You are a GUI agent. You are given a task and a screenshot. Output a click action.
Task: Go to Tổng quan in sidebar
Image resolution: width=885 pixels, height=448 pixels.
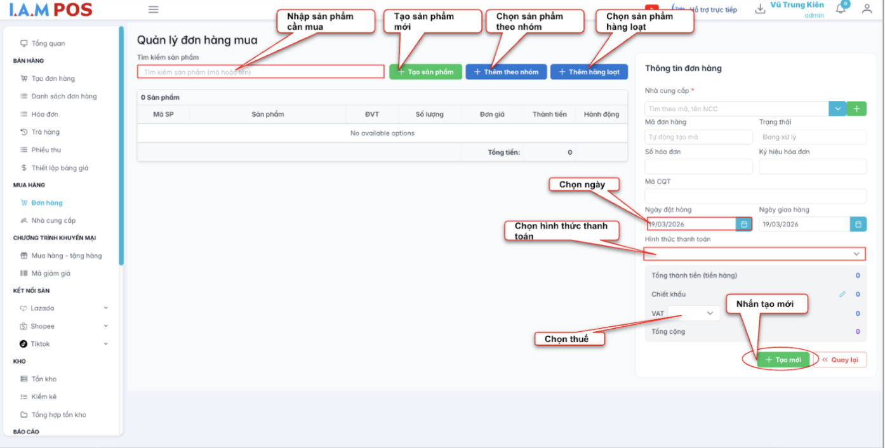point(48,44)
